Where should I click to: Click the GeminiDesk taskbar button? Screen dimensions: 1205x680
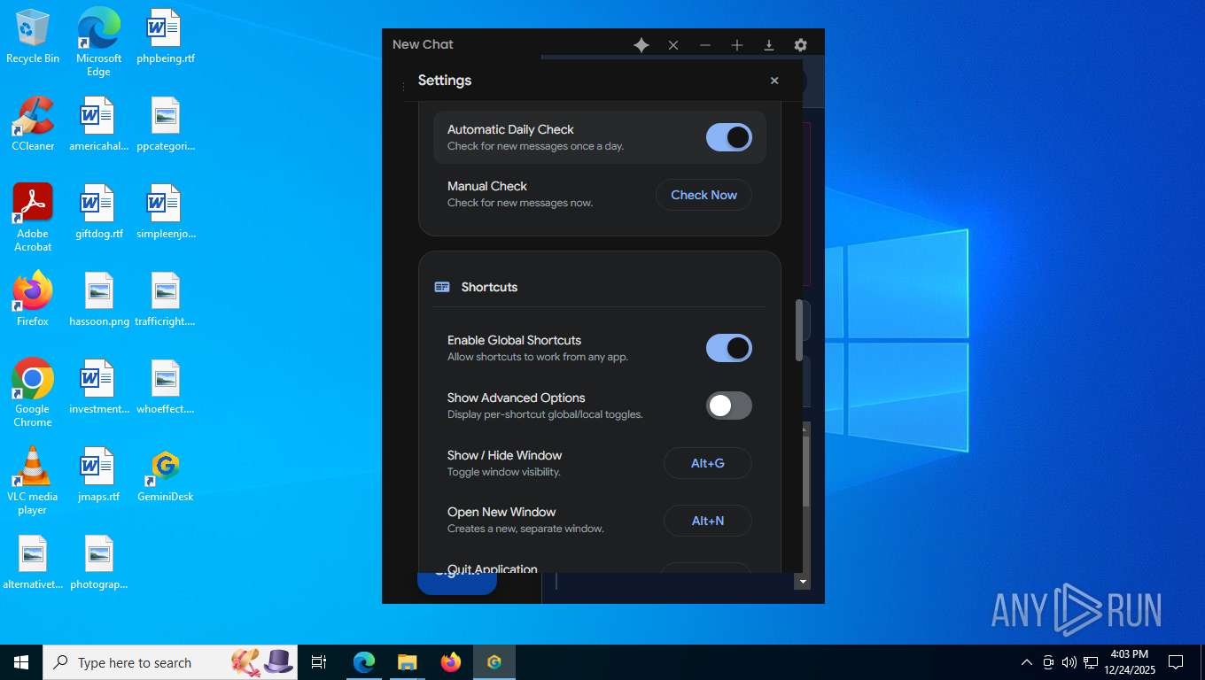tap(494, 662)
